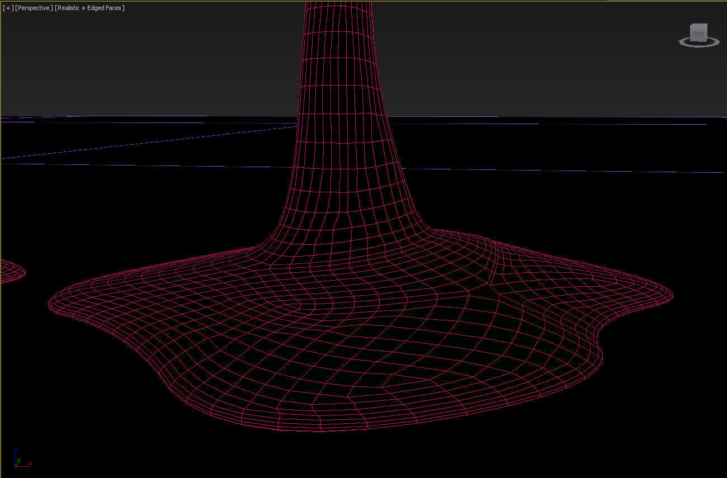The width and height of the screenshot is (727, 478).
Task: Select the tall trunk column mesh
Action: (338, 84)
